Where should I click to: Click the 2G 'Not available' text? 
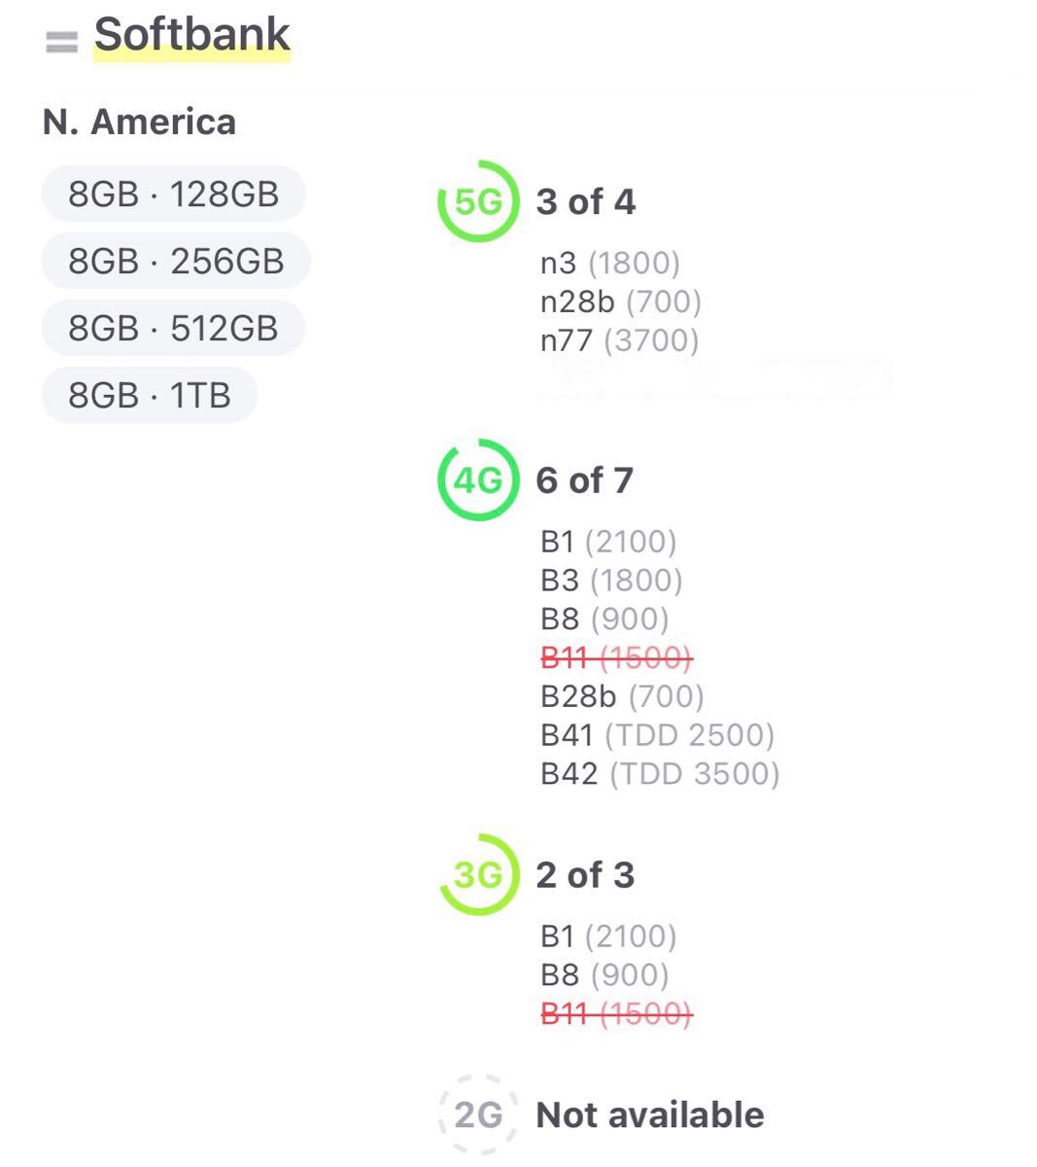point(650,1114)
